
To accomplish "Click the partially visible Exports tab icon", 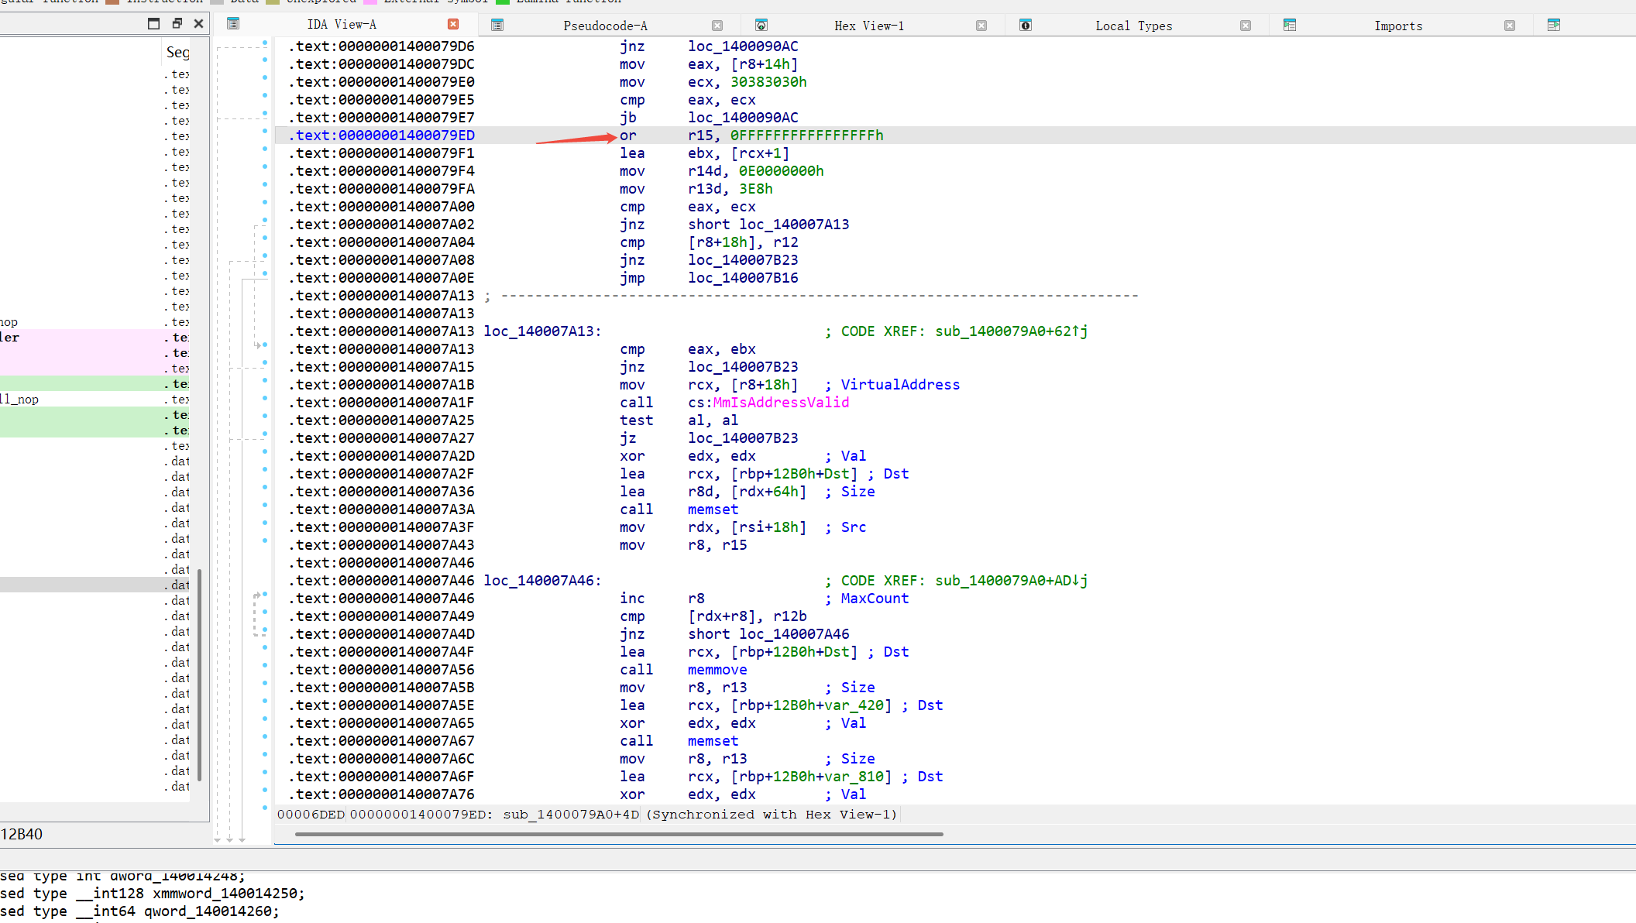I will 1554,26.
